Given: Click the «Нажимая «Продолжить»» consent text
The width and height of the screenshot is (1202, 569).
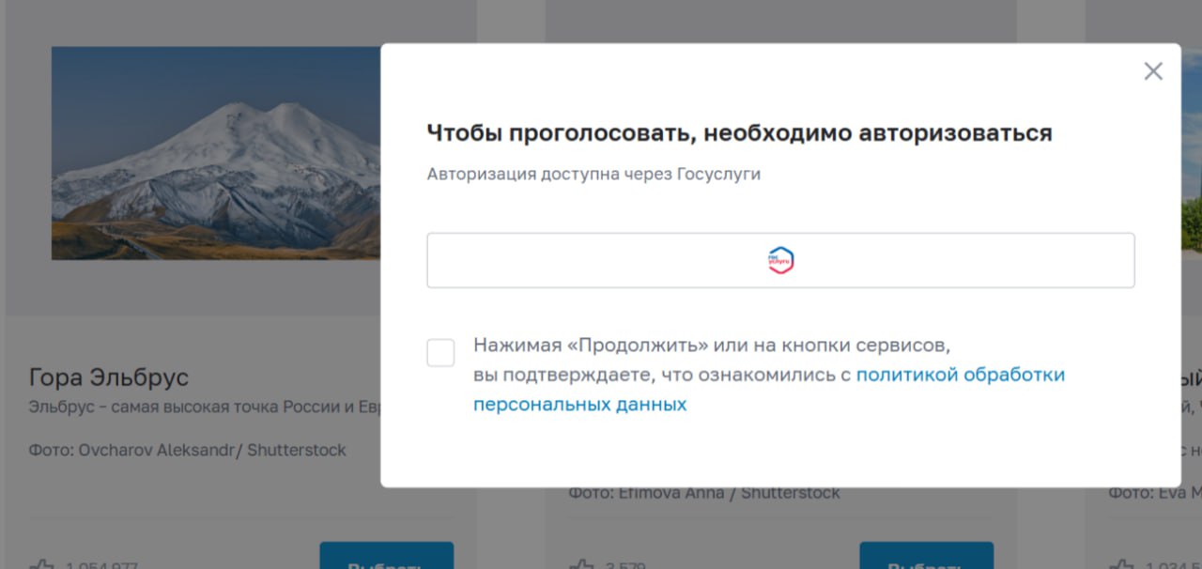Looking at the screenshot, I should coord(712,345).
